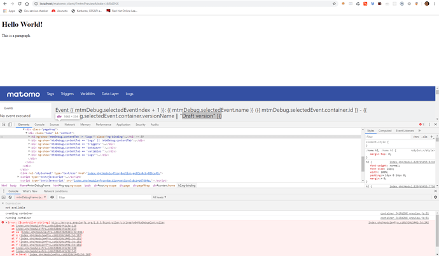
Task: Click the matomo logo
Action: pos(24,94)
